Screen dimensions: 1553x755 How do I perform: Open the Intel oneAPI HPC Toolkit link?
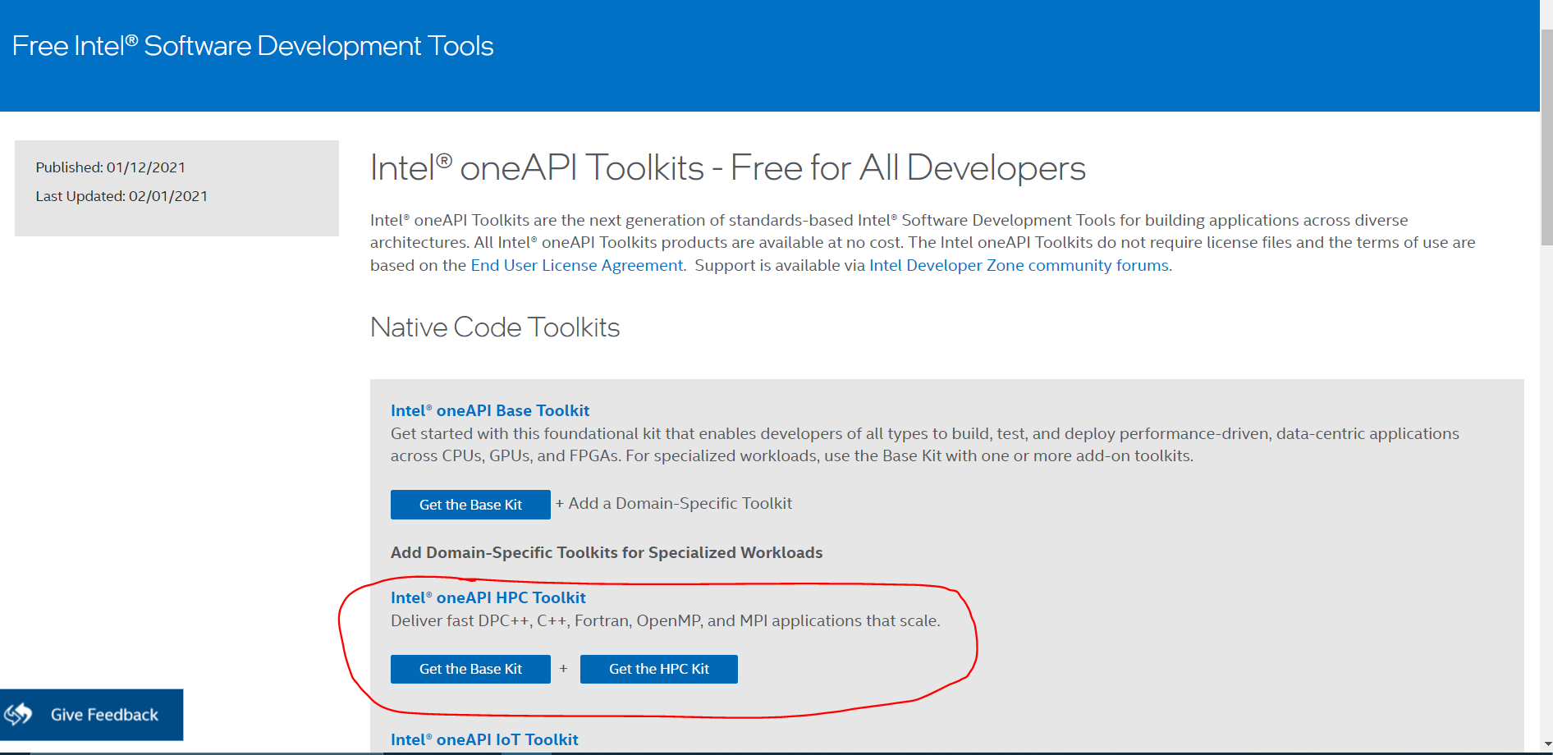[488, 597]
